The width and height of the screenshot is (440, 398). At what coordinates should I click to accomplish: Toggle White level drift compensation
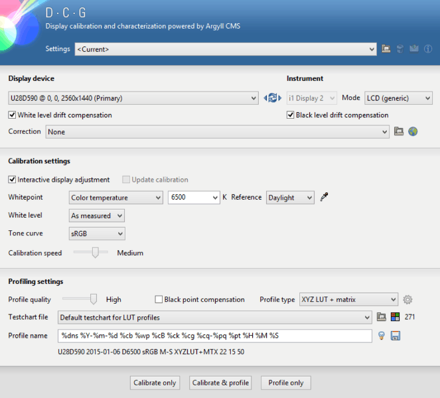(x=60, y=115)
